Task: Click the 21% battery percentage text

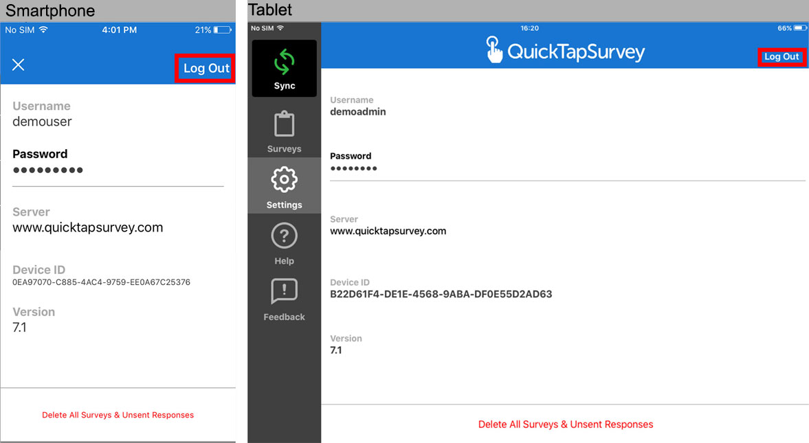Action: coord(203,30)
